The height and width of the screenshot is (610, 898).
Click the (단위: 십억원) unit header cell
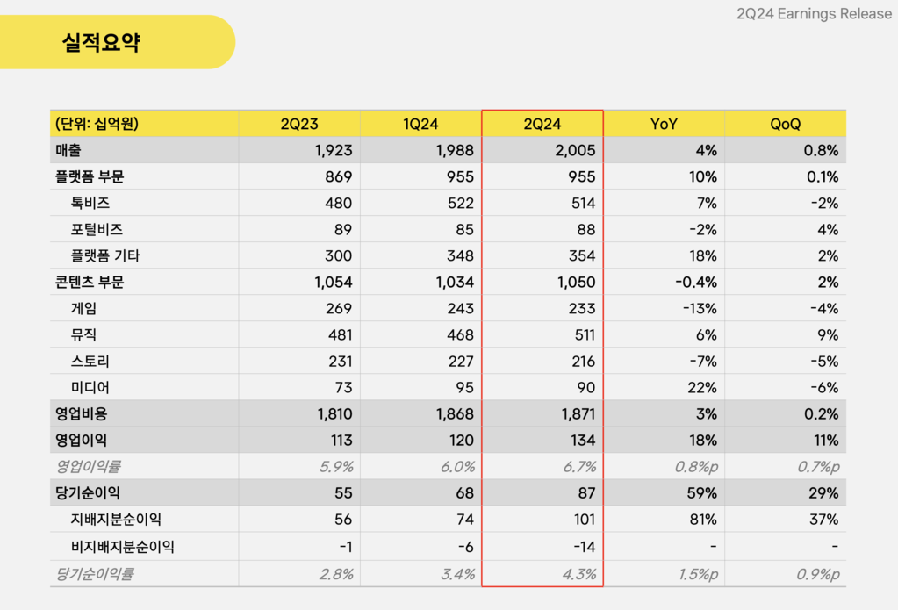pos(97,125)
